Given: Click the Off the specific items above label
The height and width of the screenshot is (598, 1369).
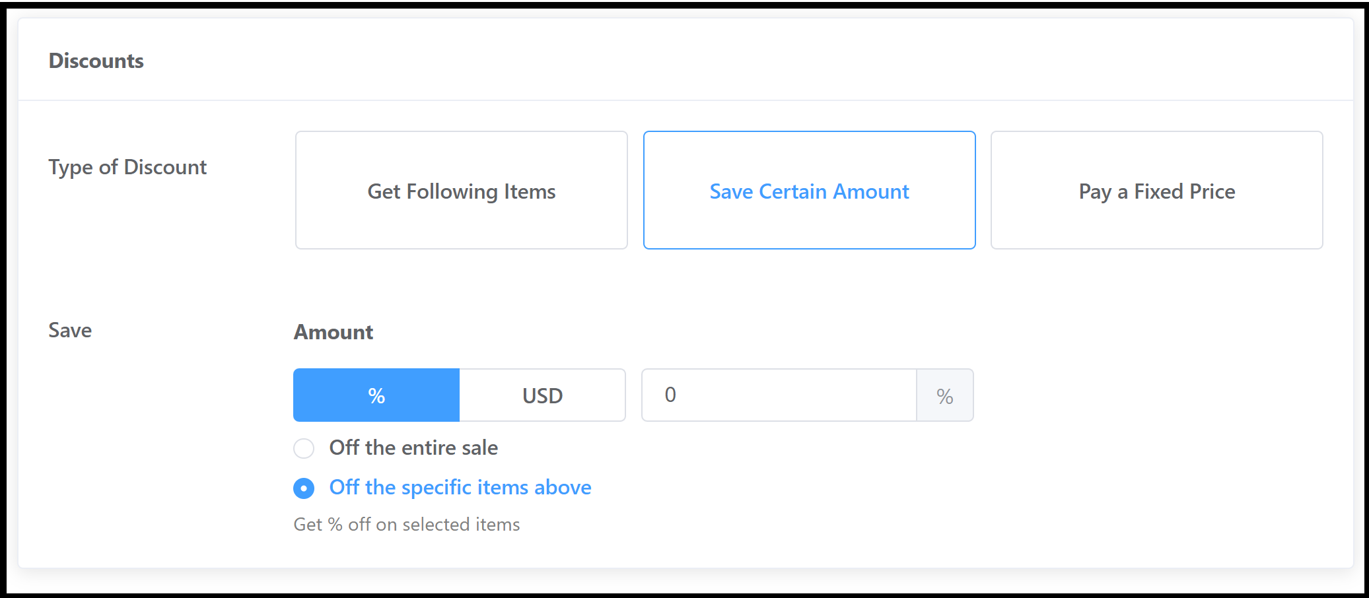Looking at the screenshot, I should coord(460,488).
